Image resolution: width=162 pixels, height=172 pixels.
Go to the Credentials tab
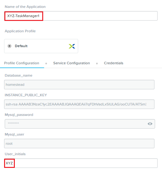pyautogui.click(x=113, y=63)
